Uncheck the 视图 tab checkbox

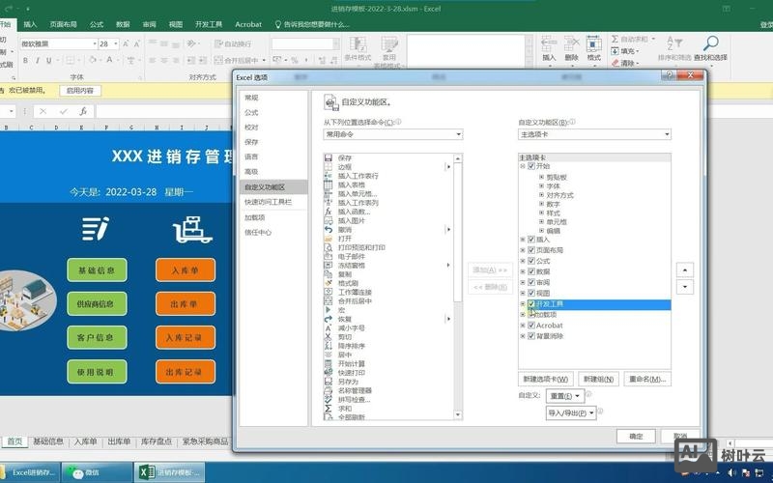[x=531, y=294]
